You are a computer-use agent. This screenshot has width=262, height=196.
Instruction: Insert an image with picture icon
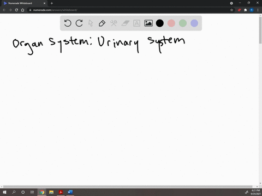pos(148,23)
